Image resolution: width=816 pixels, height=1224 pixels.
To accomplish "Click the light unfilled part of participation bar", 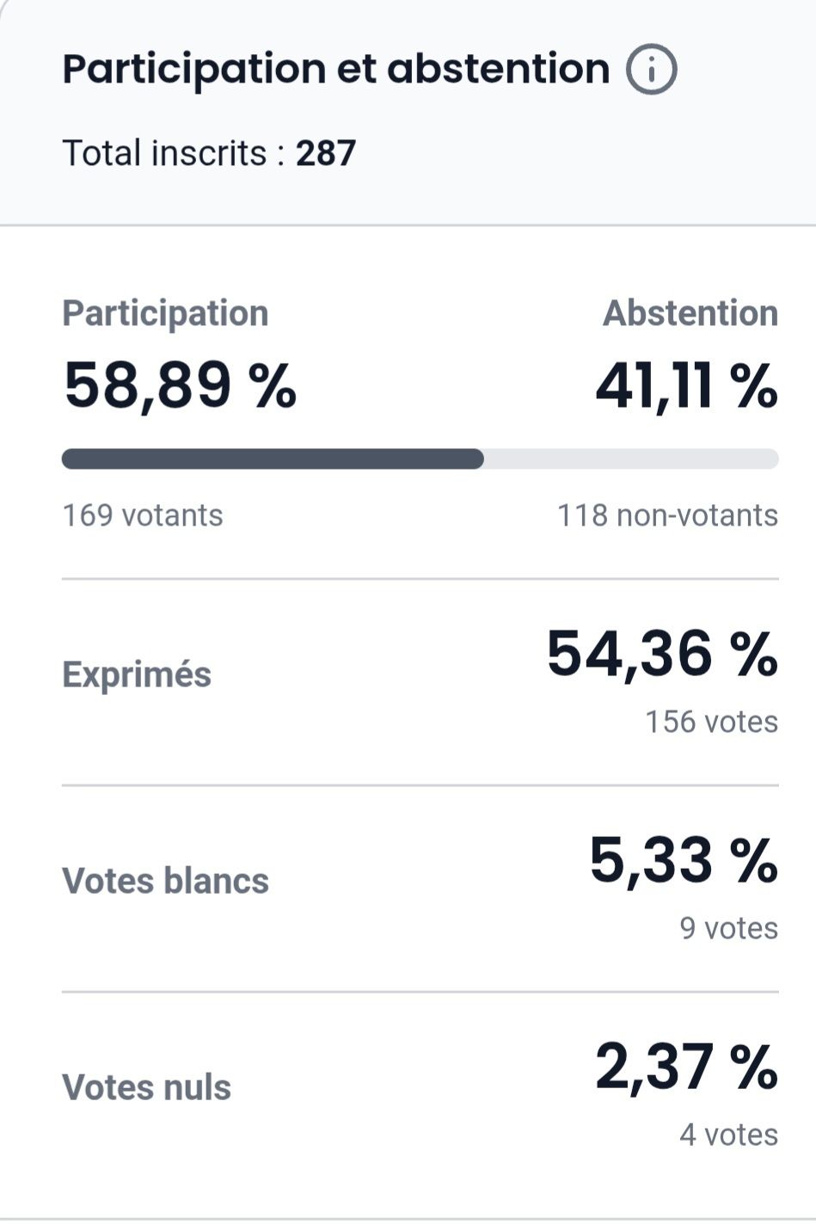I will tap(630, 458).
